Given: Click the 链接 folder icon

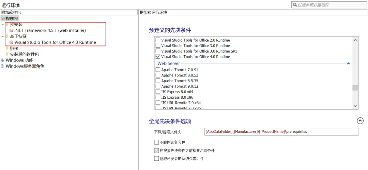Looking at the screenshot, I should click(x=7, y=48).
